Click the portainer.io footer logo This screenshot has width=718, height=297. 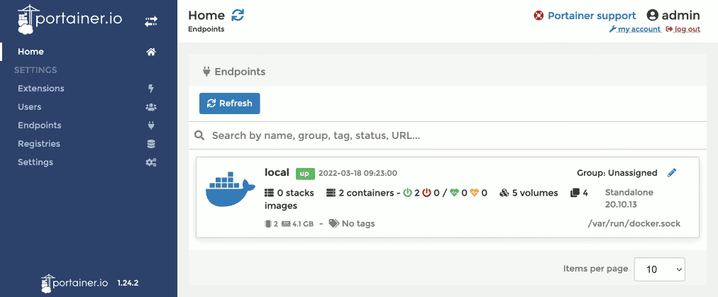tap(74, 284)
